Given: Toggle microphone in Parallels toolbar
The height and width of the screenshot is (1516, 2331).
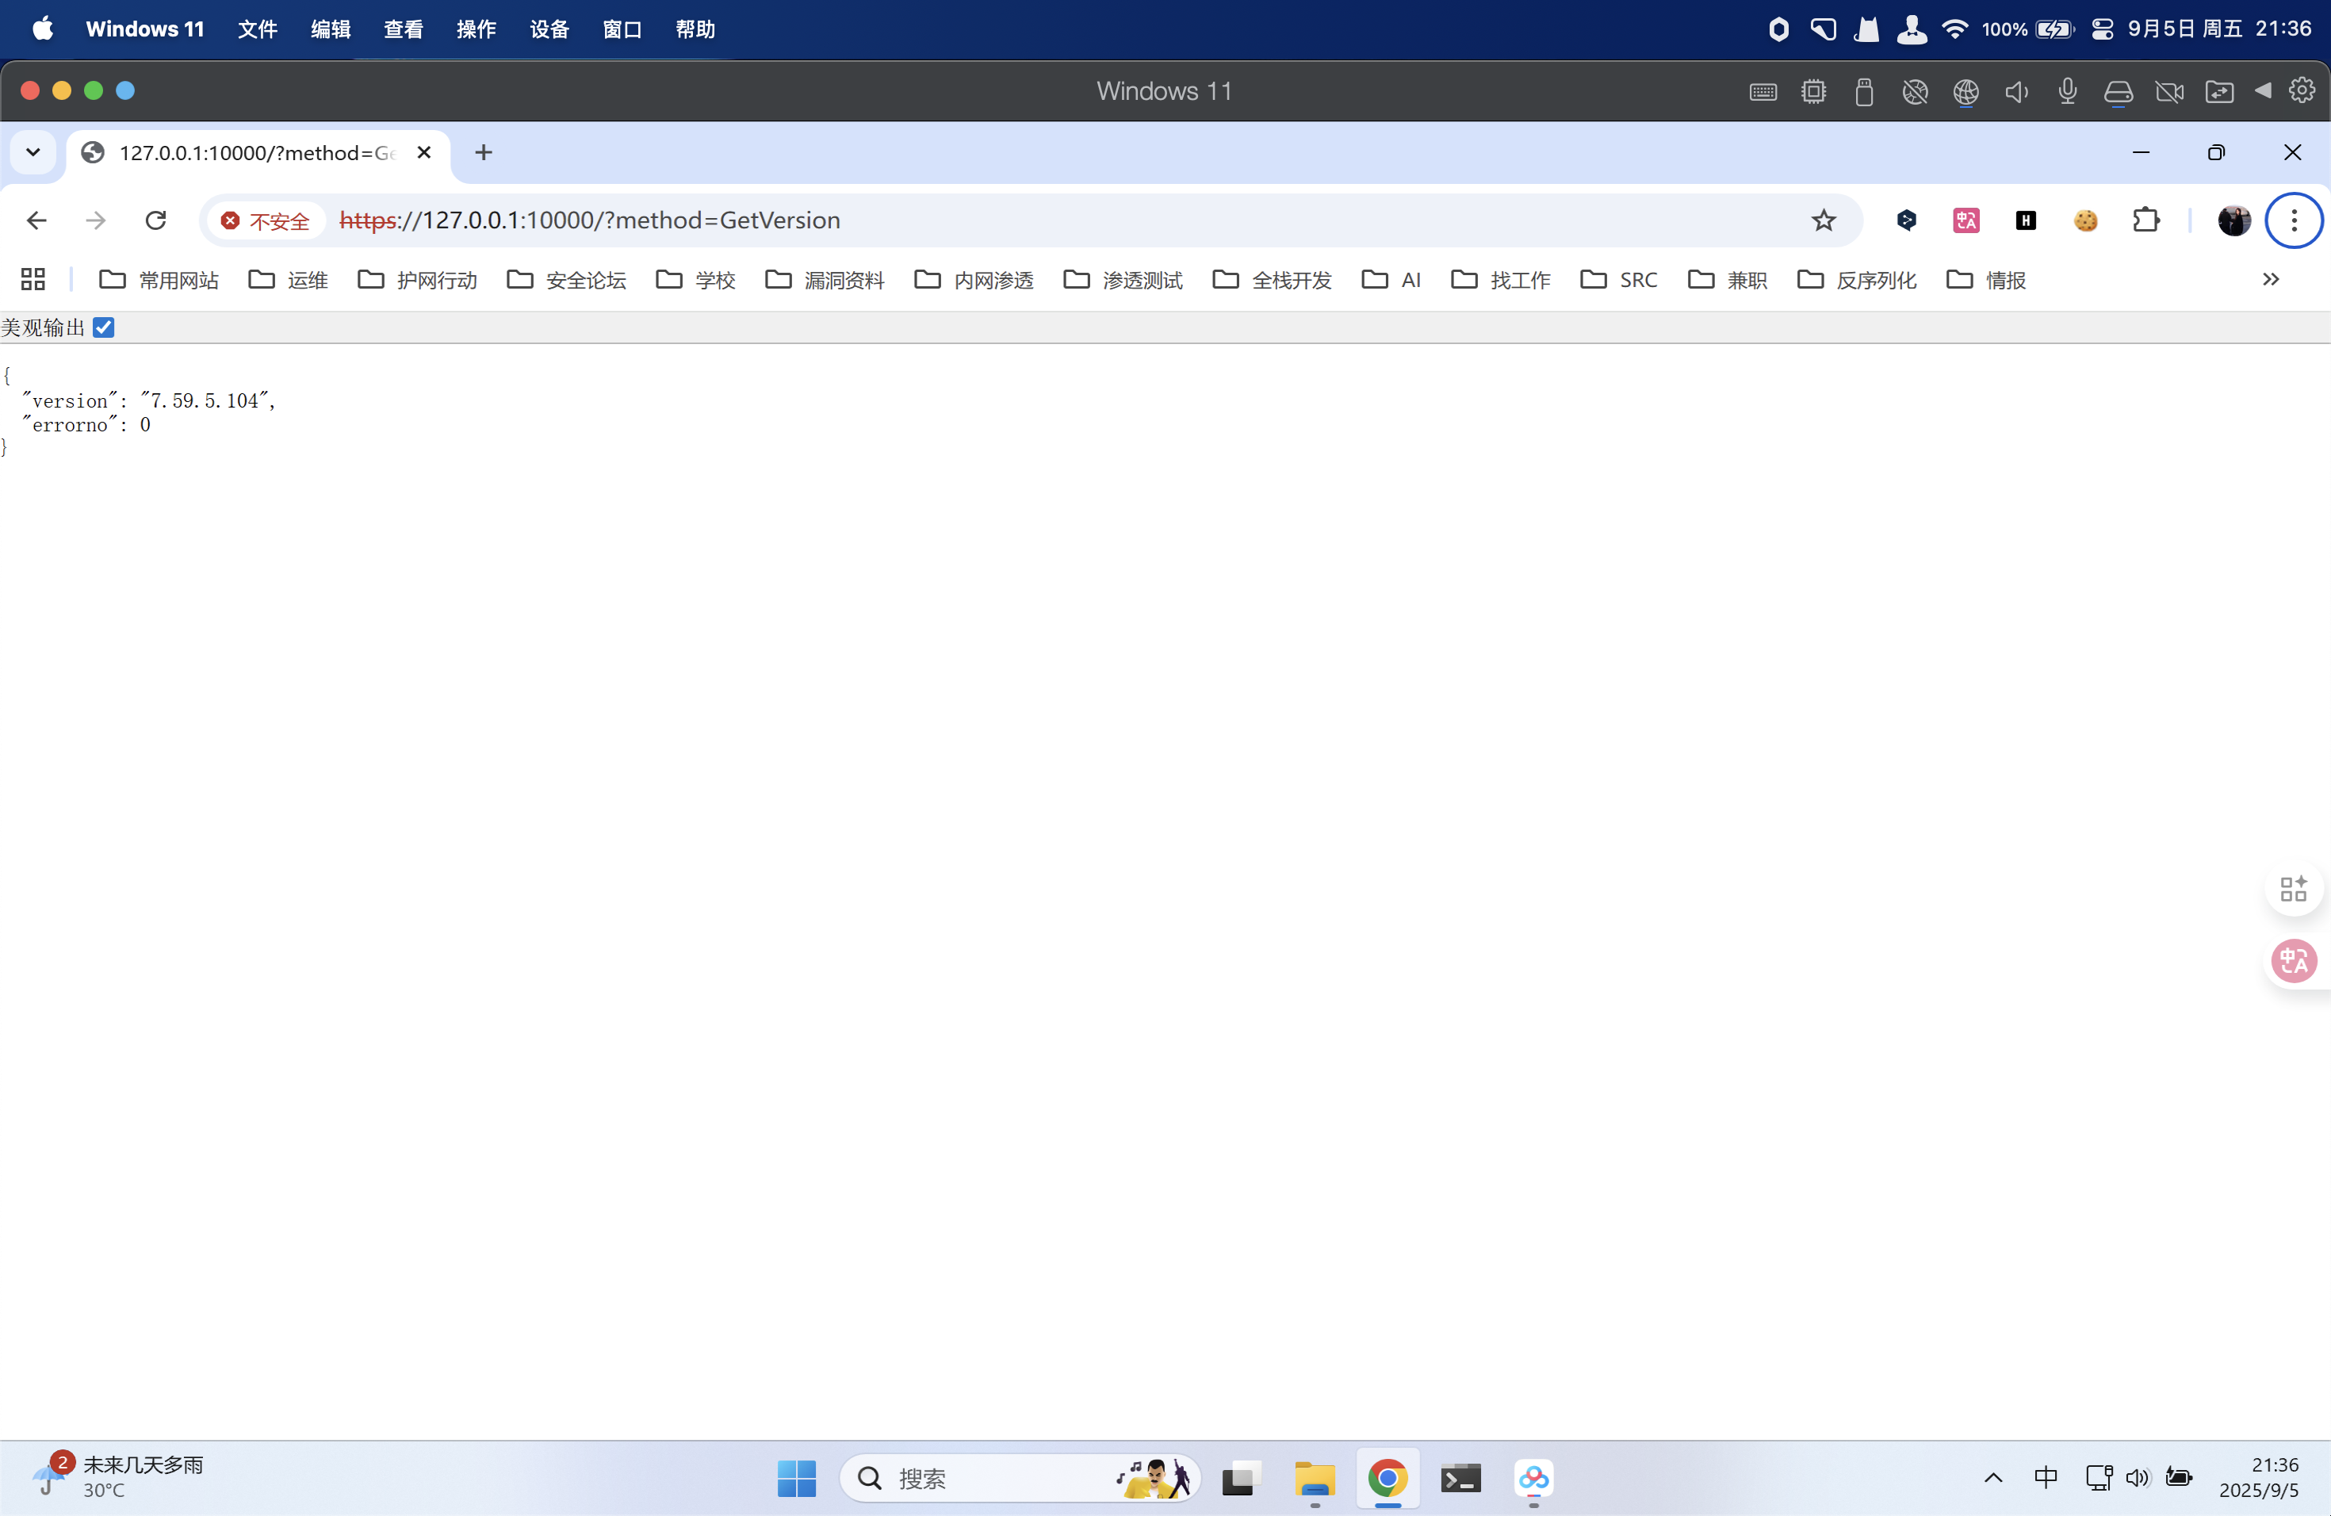Looking at the screenshot, I should point(2068,91).
